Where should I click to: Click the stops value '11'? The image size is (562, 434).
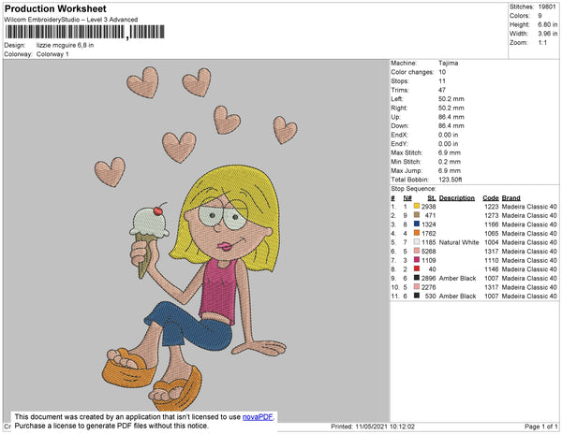(442, 80)
